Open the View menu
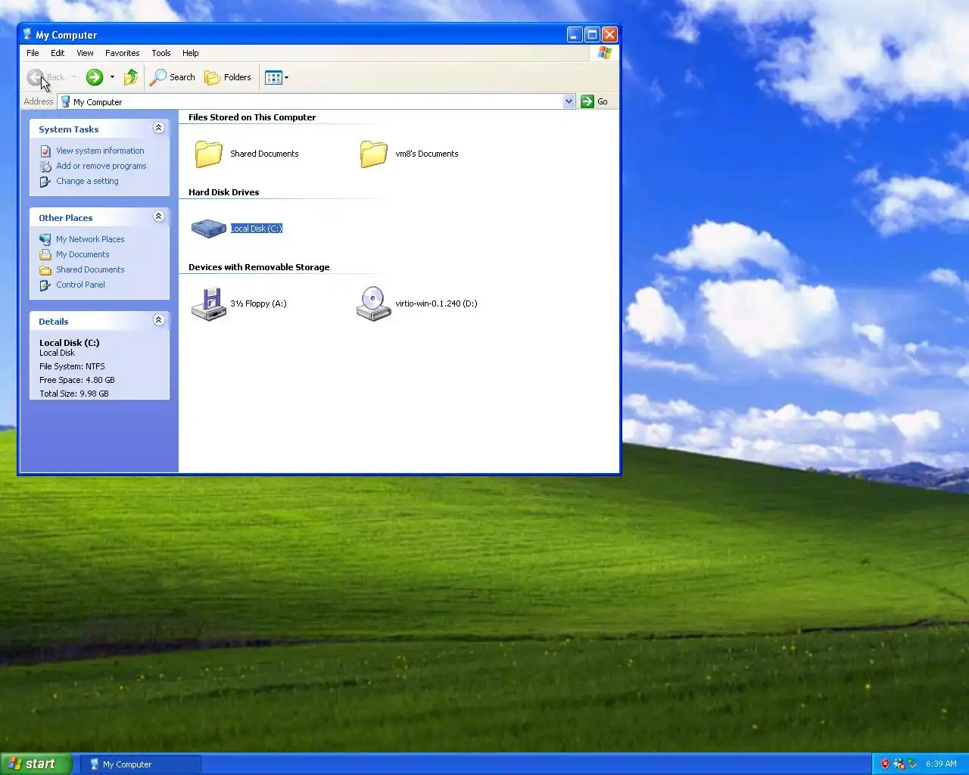Viewport: 969px width, 775px height. pos(85,53)
